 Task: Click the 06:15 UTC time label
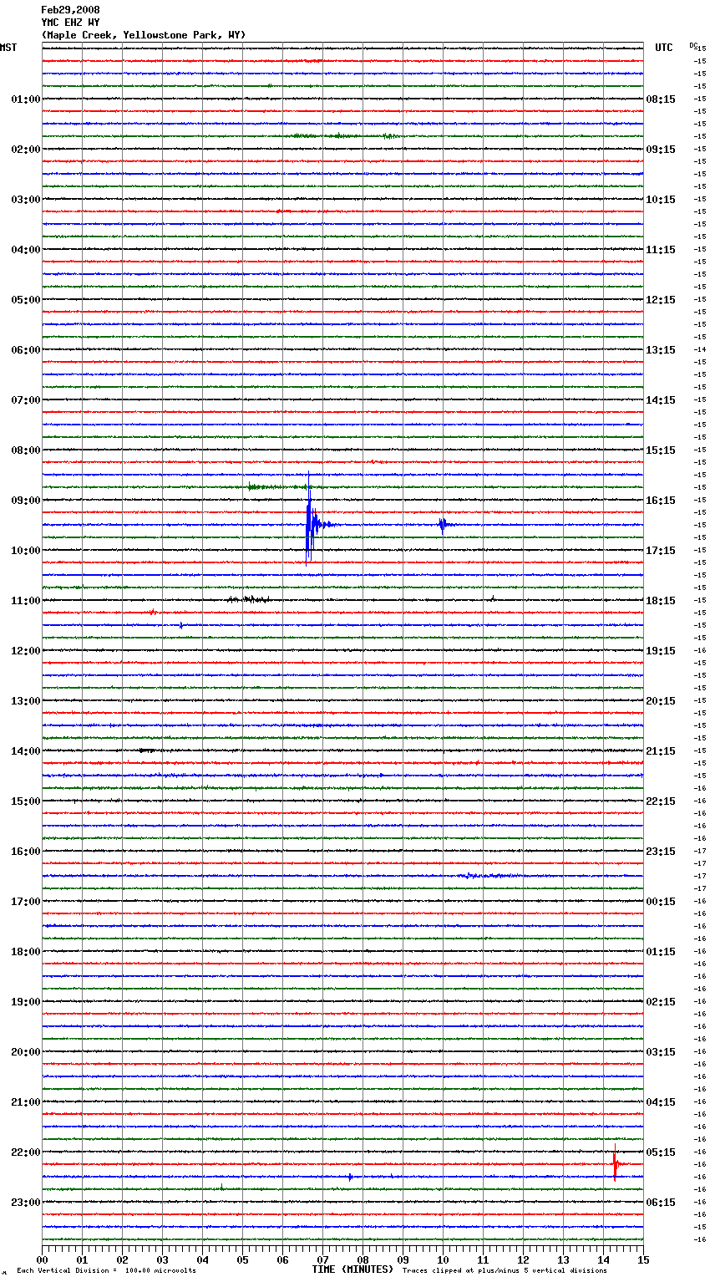pos(661,1203)
